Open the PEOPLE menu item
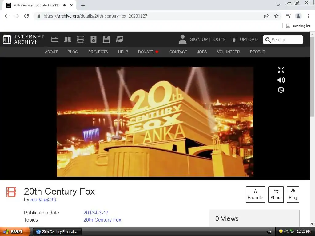 [257, 52]
